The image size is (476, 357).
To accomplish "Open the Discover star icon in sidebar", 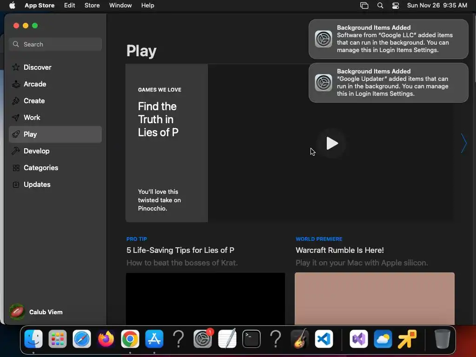I will point(16,67).
